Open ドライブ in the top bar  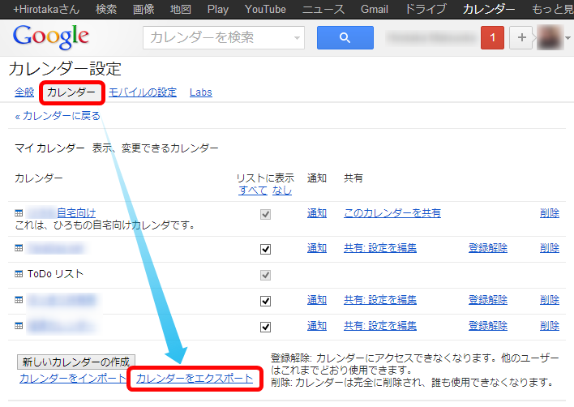[426, 9]
